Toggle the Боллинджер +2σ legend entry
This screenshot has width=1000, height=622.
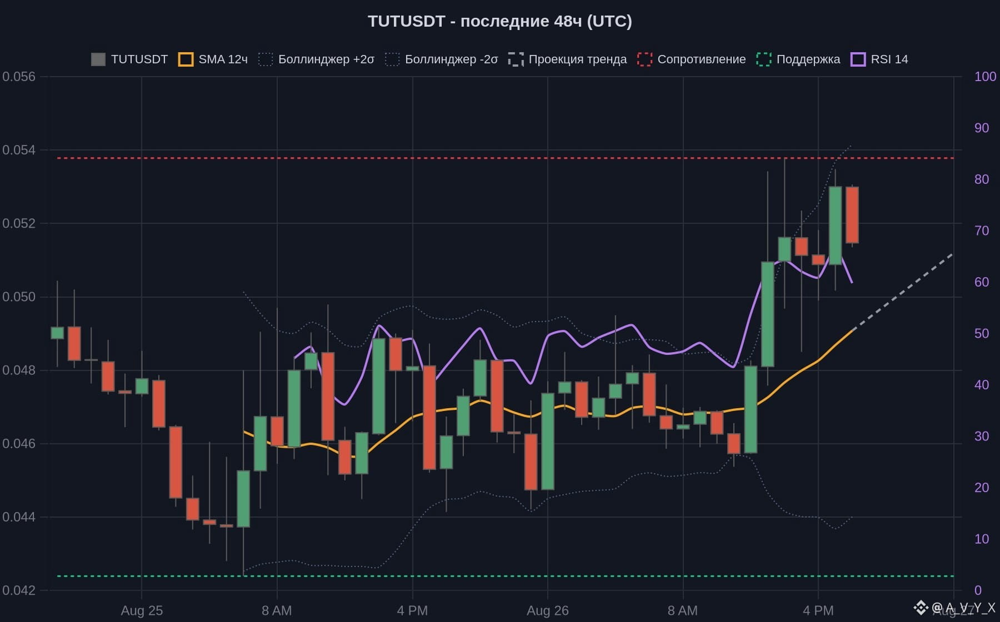(316, 59)
